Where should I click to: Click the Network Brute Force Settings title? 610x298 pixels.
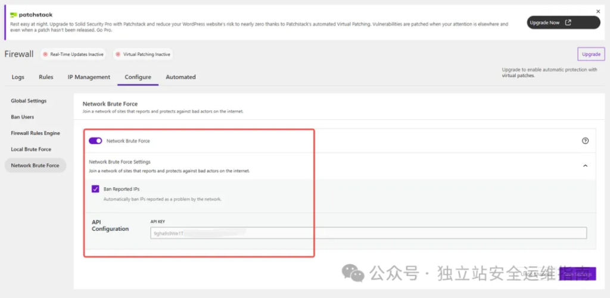tap(120, 162)
